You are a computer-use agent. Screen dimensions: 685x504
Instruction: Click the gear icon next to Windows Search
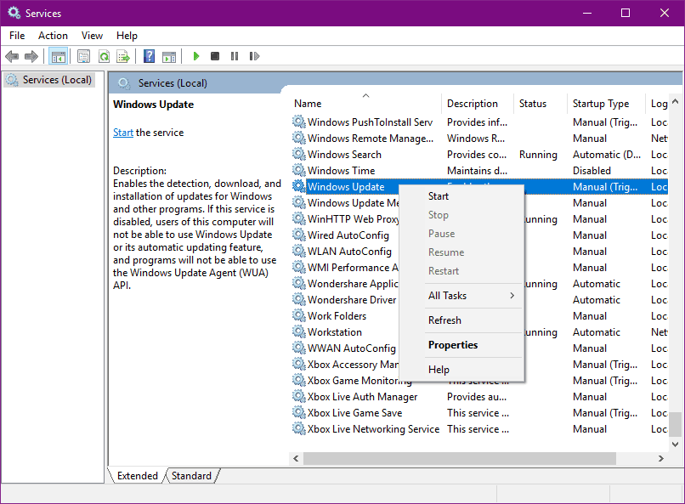tap(299, 155)
